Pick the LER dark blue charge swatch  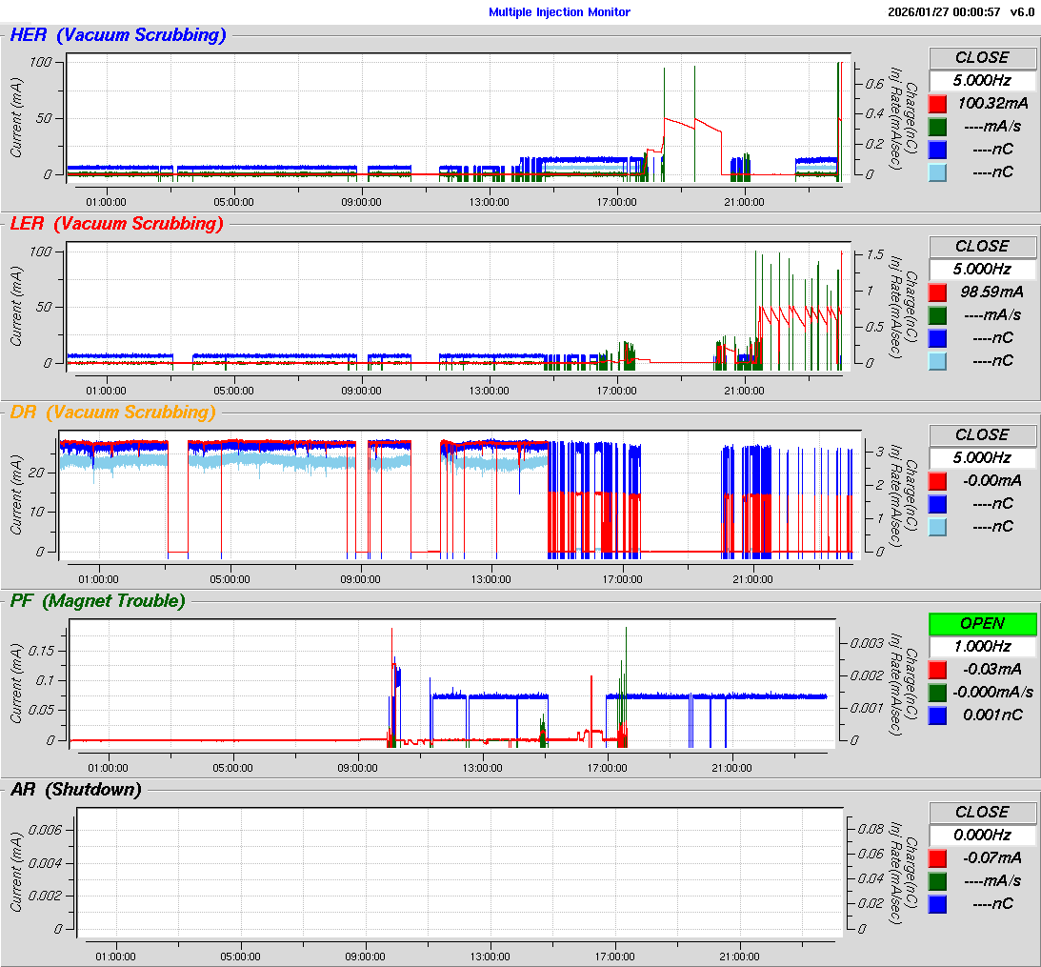coord(938,337)
